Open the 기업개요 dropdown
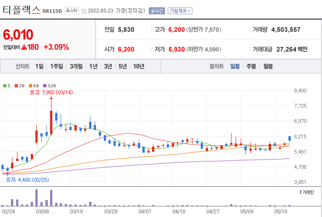The image size is (322, 217). 180,11
